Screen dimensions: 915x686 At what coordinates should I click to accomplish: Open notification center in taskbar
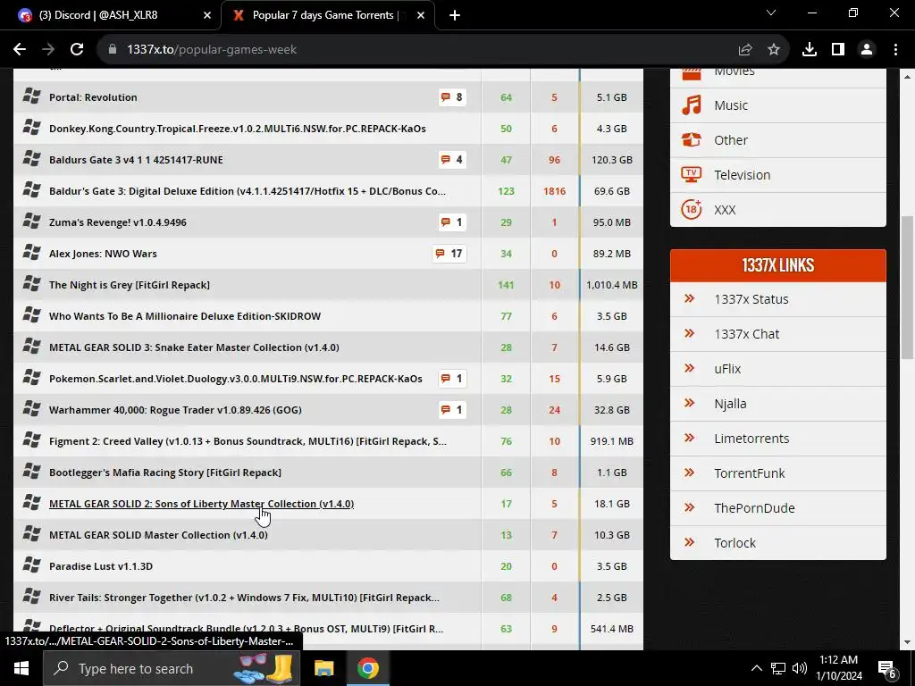(x=887, y=669)
